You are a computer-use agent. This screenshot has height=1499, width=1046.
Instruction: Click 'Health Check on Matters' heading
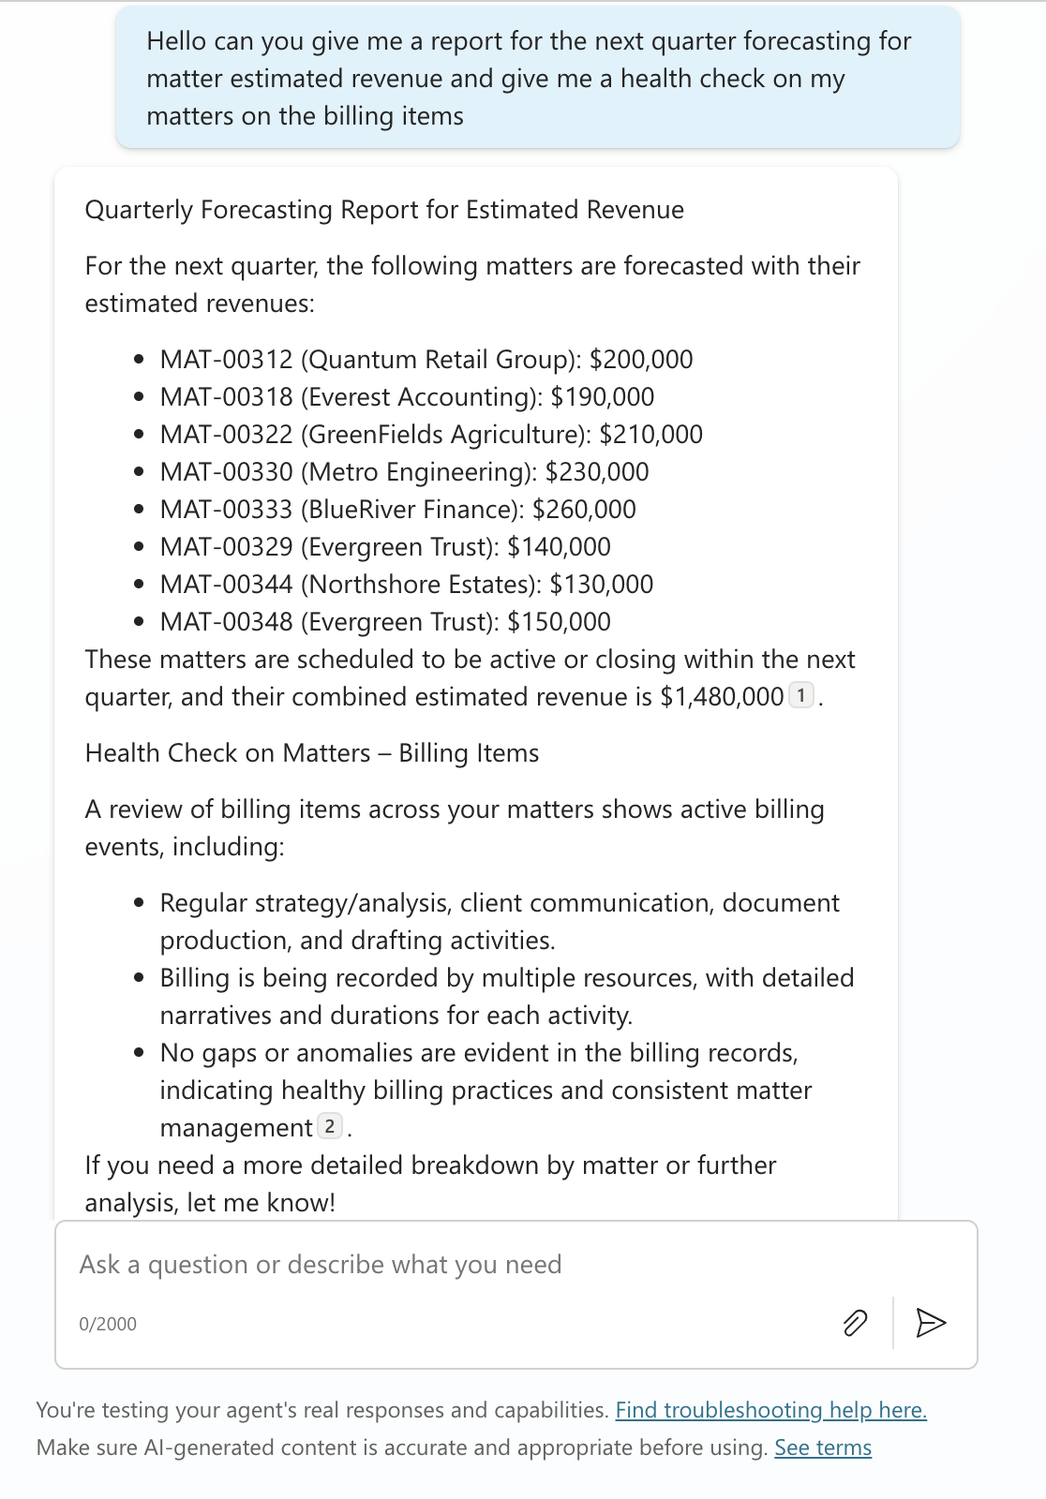click(x=311, y=753)
